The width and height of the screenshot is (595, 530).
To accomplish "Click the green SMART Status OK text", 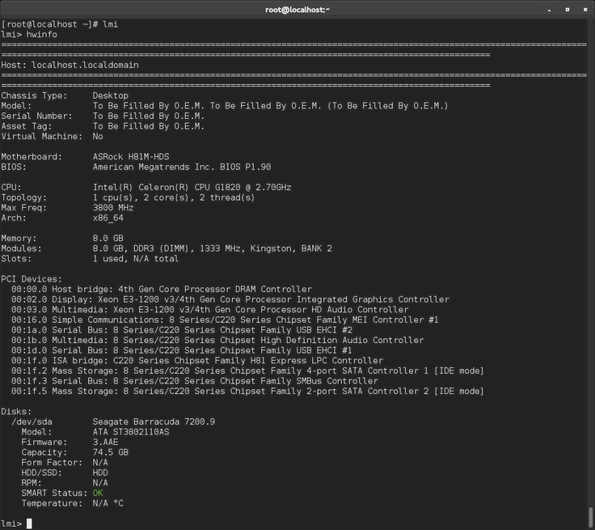I will [x=98, y=493].
